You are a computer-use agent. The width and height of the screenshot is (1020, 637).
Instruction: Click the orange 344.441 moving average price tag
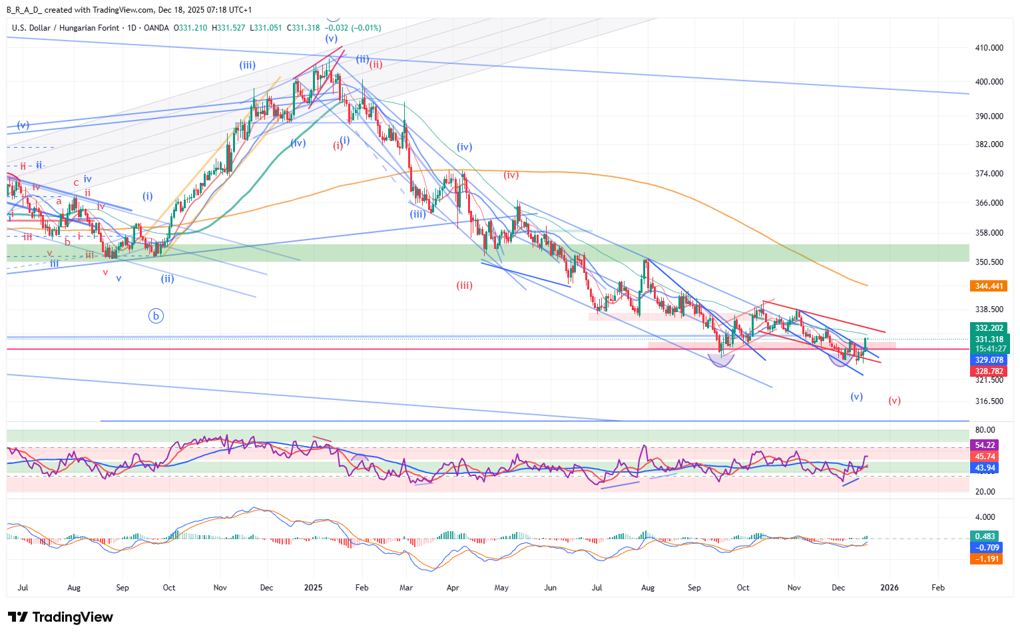point(989,286)
